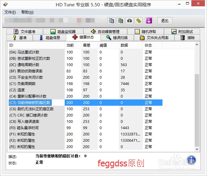Select row (C0) 不安全关闭计数
Image resolution: width=207 pixels, height=176 pixels.
point(85,77)
